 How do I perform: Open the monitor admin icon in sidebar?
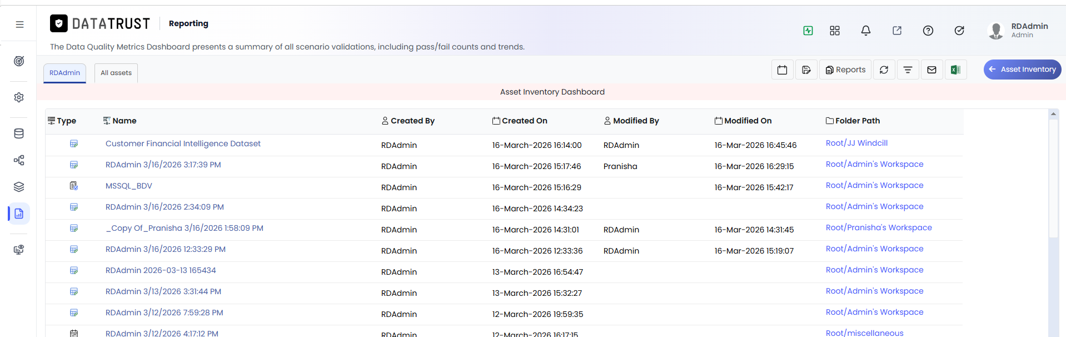[19, 250]
